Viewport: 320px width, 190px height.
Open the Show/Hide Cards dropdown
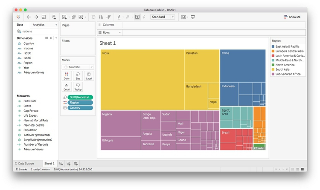click(x=184, y=17)
